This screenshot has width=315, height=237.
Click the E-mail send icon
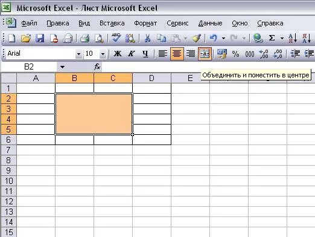tap(68, 38)
